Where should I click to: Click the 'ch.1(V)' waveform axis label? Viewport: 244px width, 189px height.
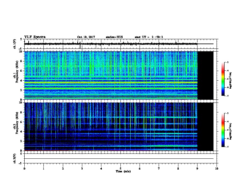click(15, 44)
